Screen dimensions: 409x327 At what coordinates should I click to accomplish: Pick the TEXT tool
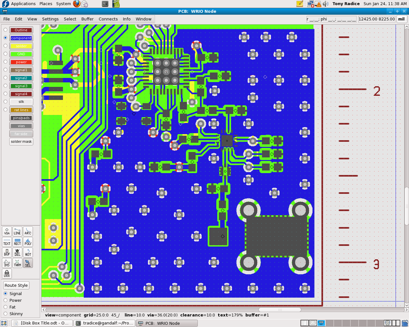click(x=7, y=242)
